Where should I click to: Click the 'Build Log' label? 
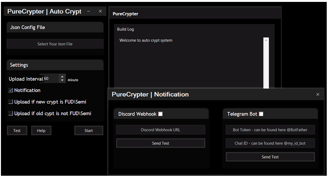(x=126, y=29)
